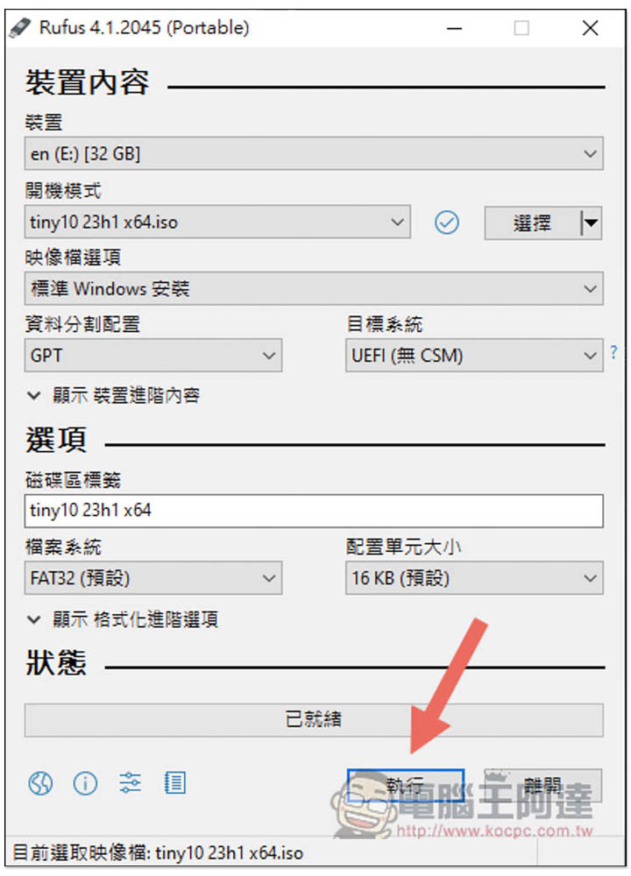Viewport: 631px width, 876px height.
Task: Click the checksum verification checkmark icon
Action: pos(447,223)
